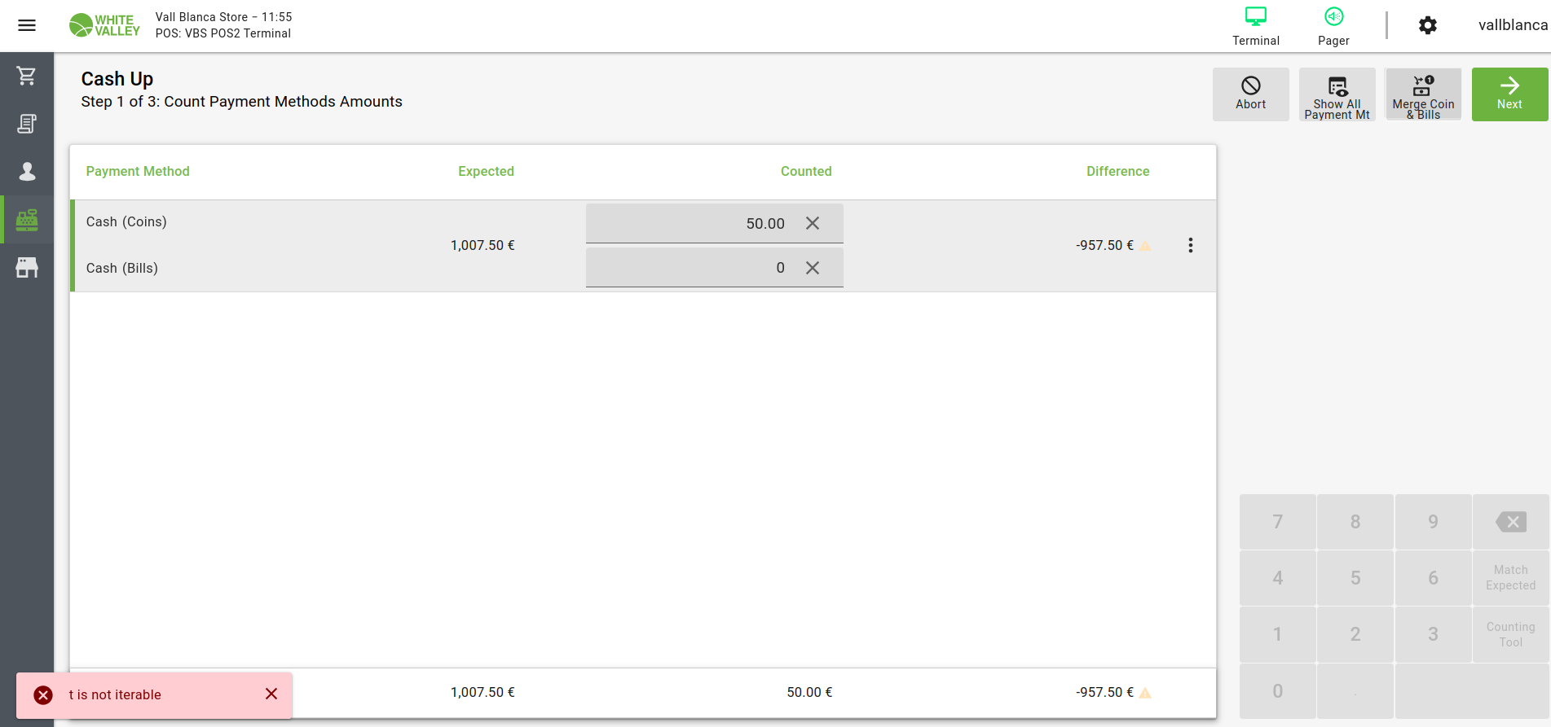The width and height of the screenshot is (1551, 727).
Task: Click Match Expected on keypad
Action: pyautogui.click(x=1511, y=578)
